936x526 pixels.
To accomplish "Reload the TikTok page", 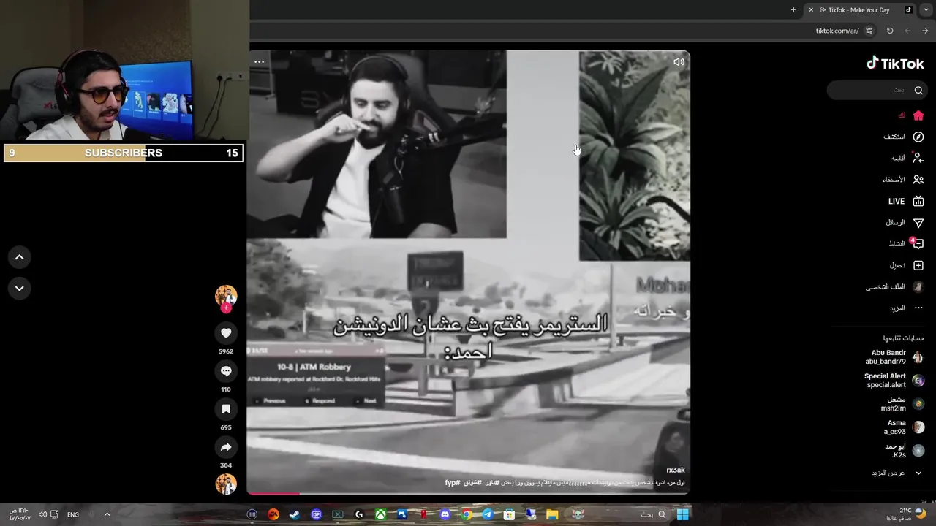I will click(890, 31).
